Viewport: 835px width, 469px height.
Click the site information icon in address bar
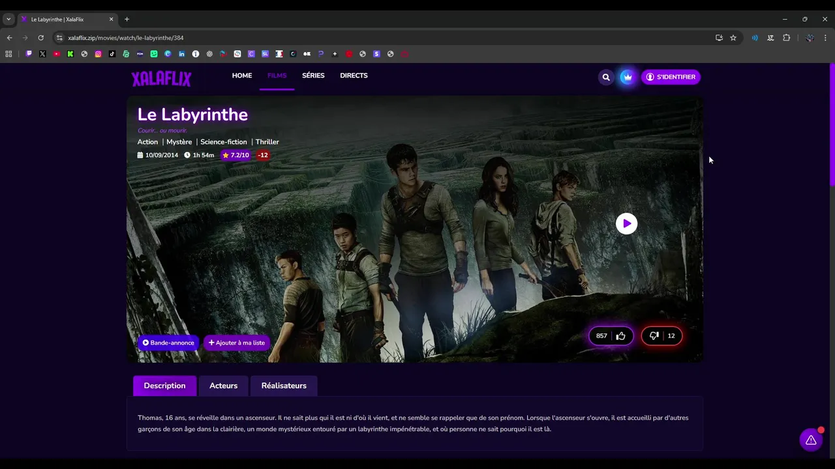point(59,38)
